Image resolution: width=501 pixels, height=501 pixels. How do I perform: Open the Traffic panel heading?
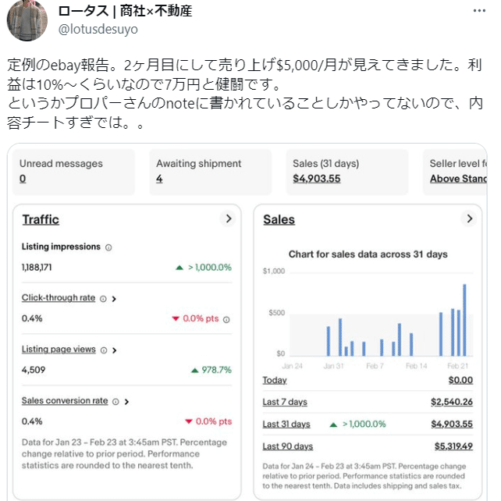pyautogui.click(x=41, y=219)
